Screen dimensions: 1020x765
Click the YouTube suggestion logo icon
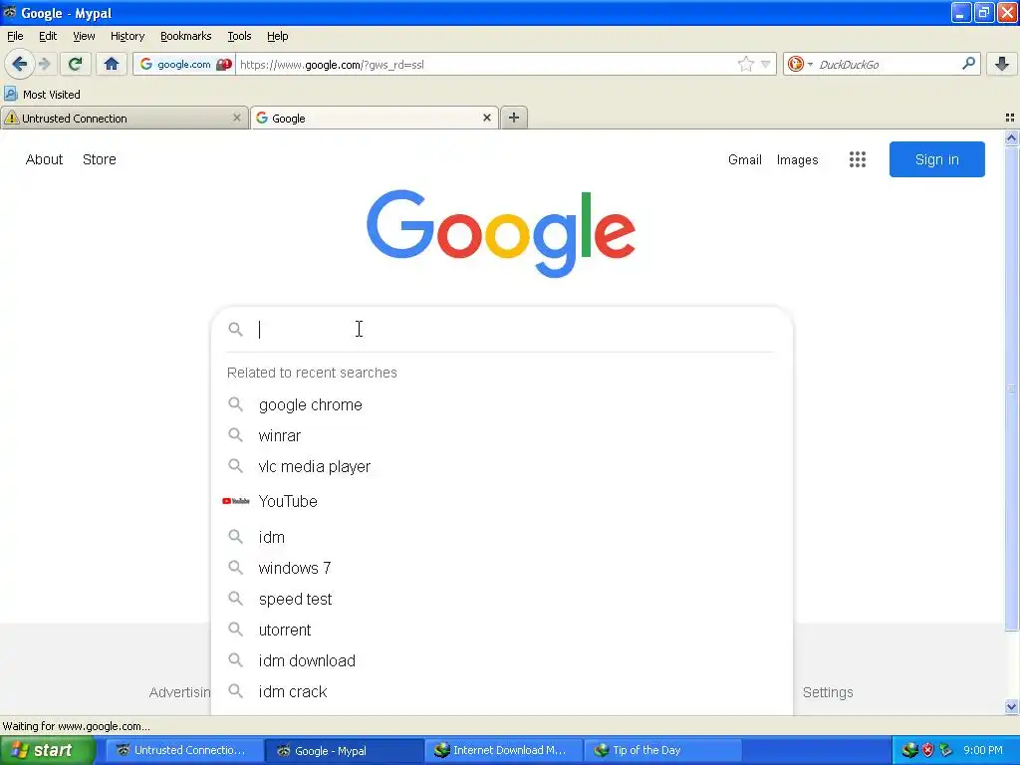pyautogui.click(x=235, y=501)
